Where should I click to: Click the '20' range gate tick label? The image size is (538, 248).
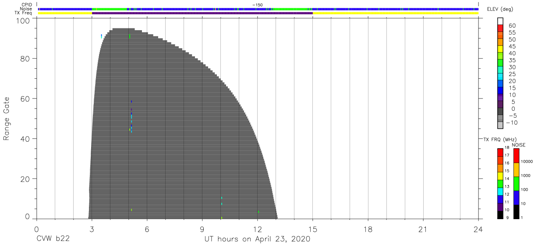[25, 179]
